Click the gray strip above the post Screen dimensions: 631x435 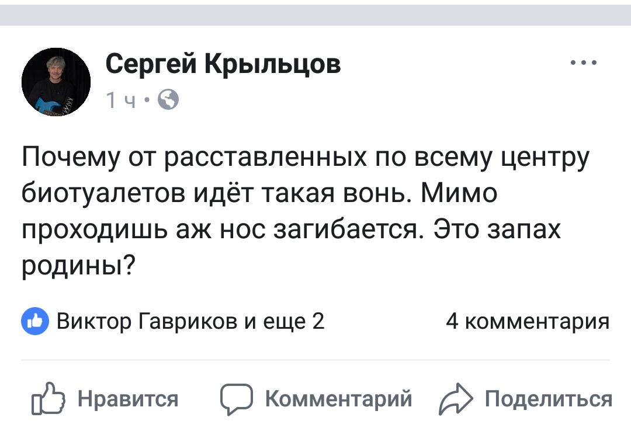tap(315, 15)
